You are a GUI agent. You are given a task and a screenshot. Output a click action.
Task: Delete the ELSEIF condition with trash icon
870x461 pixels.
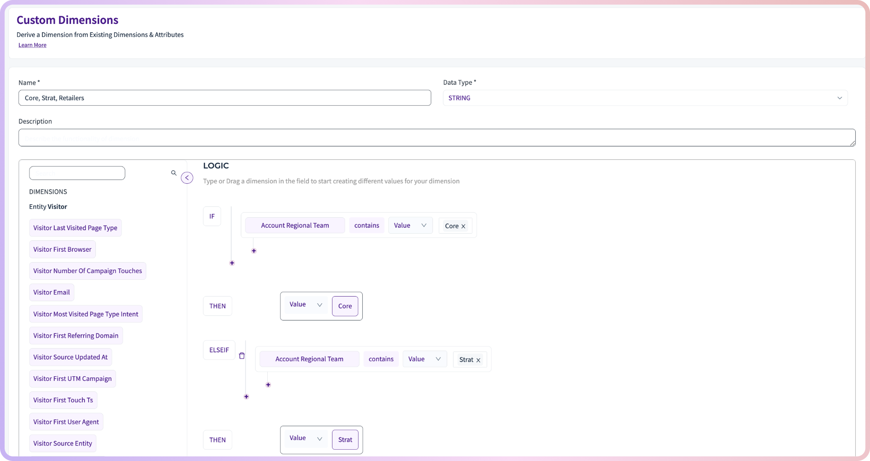point(242,356)
